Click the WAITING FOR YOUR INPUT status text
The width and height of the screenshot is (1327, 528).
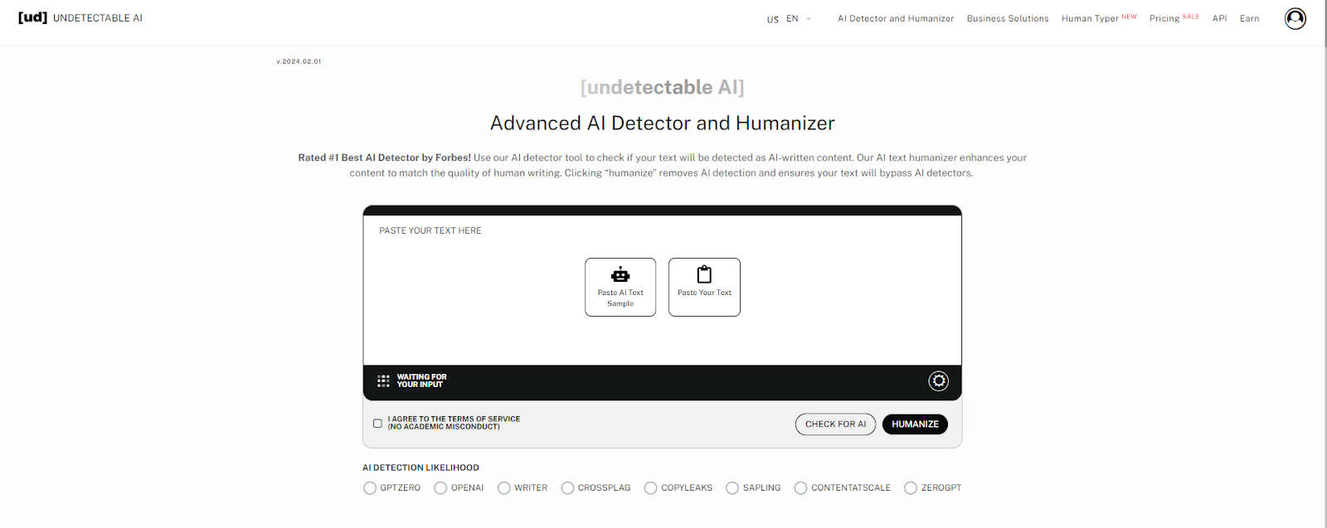pos(421,380)
